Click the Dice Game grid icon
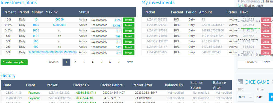Viewport: 273px width, 103px height. coord(240,82)
